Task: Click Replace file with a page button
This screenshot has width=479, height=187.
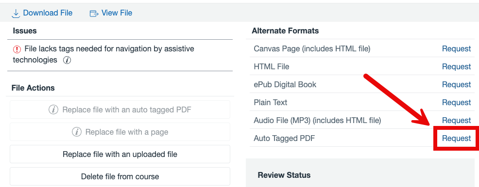Action: coord(120,132)
